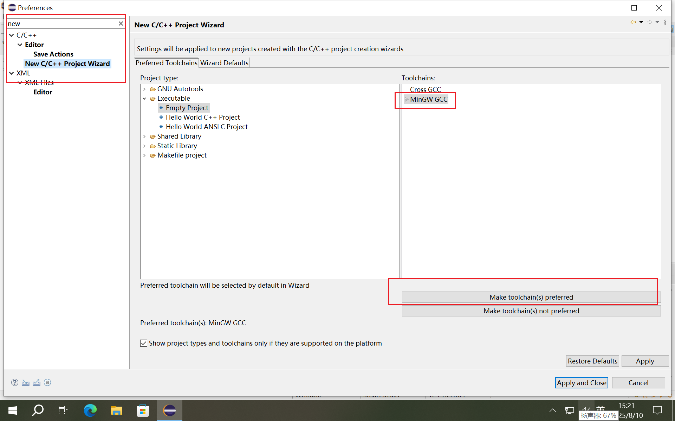Go forward to next preference page
This screenshot has width=675, height=421.
[x=649, y=22]
